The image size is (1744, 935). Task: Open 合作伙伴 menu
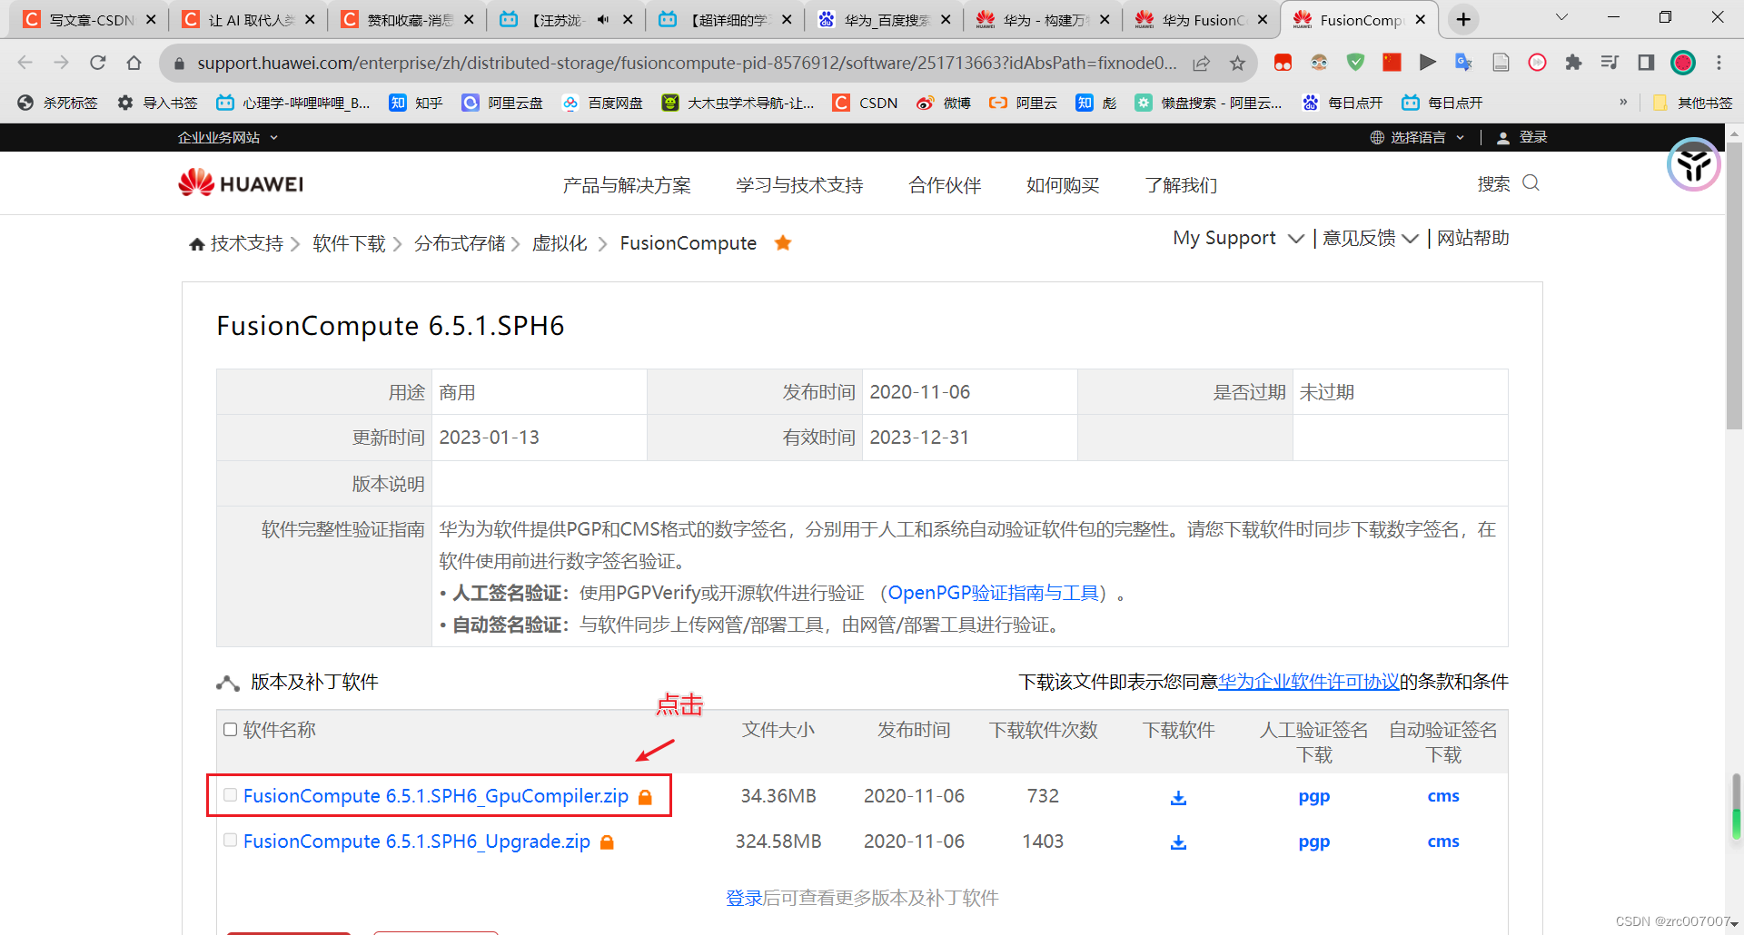coord(945,185)
